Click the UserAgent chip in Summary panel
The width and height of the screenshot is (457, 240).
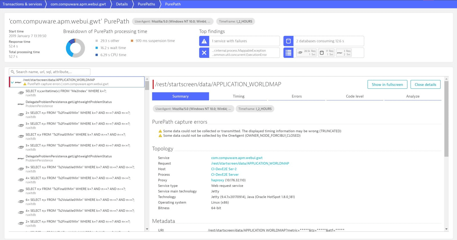[193, 109]
